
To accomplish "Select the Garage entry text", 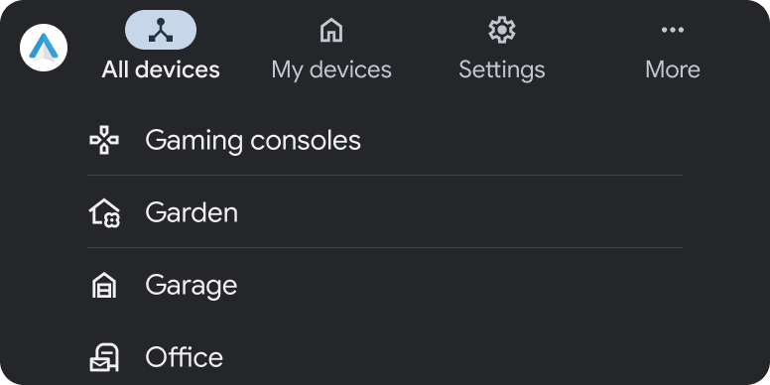I will [192, 286].
